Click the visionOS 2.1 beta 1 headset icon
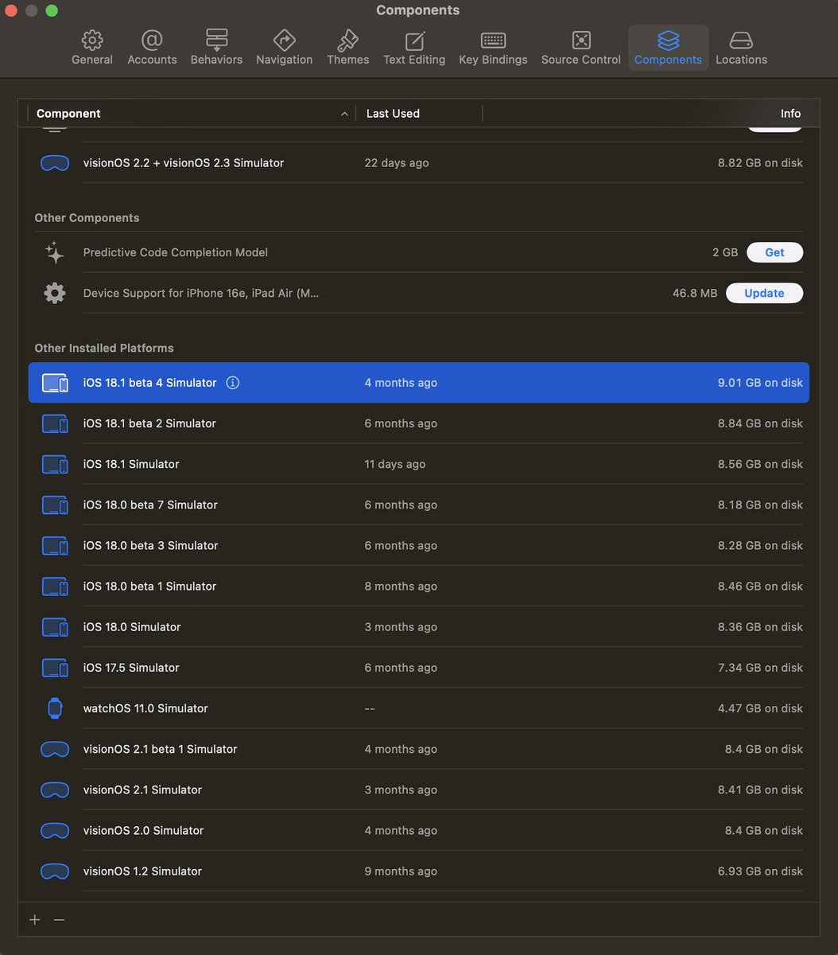 (x=55, y=749)
